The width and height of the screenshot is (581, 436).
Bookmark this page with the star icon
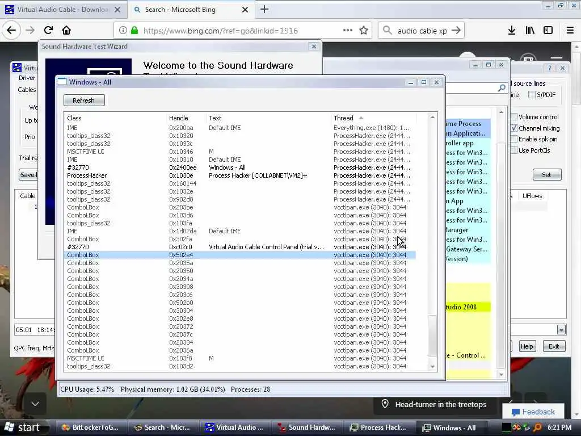[364, 31]
